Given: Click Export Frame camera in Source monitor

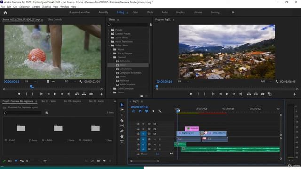Looking at the screenshot, I should (x=91, y=94).
